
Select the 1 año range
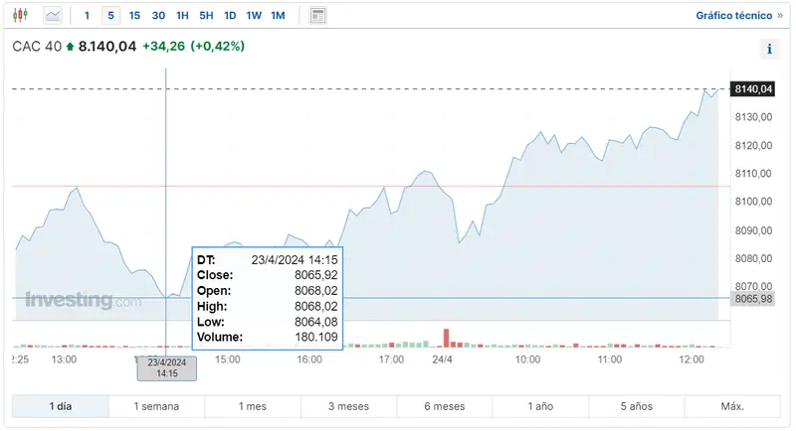click(x=540, y=407)
